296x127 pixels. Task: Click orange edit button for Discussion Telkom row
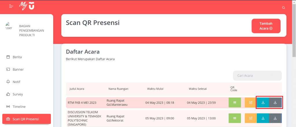(251, 118)
